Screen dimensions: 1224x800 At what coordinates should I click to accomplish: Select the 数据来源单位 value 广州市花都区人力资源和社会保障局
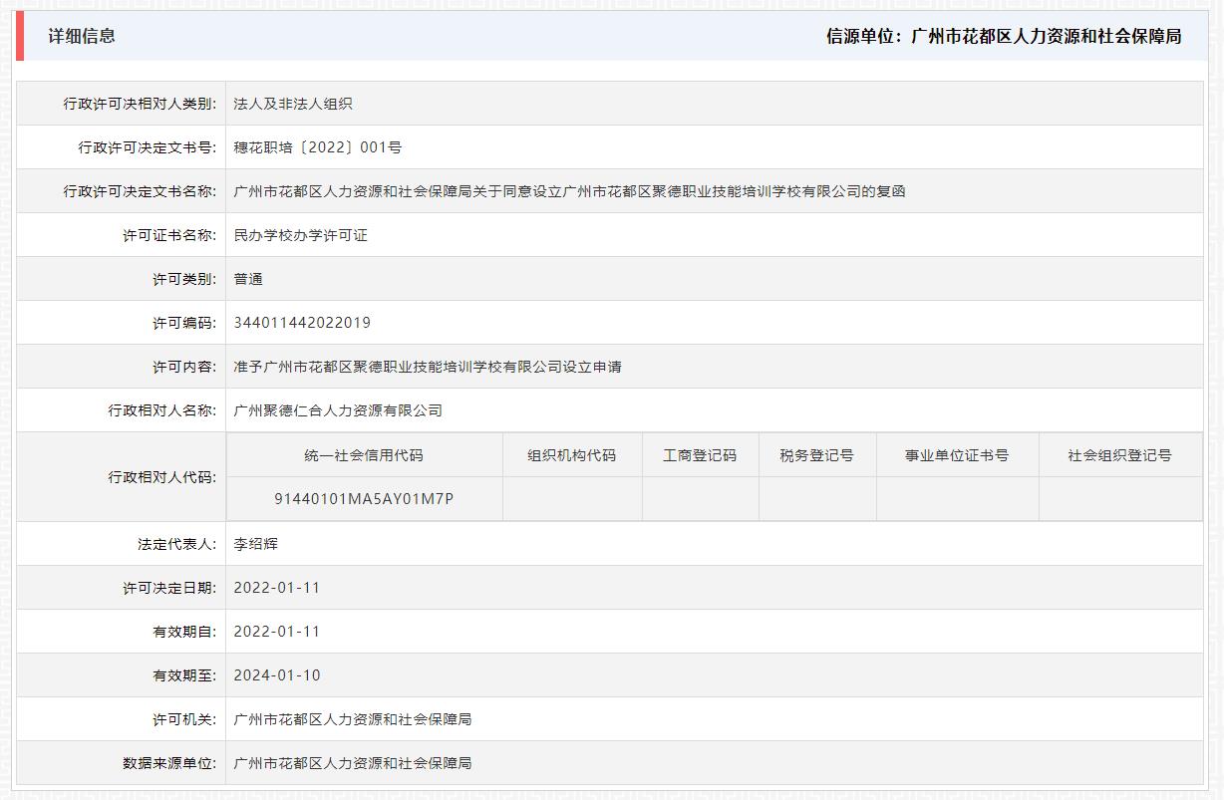pyautogui.click(x=353, y=763)
